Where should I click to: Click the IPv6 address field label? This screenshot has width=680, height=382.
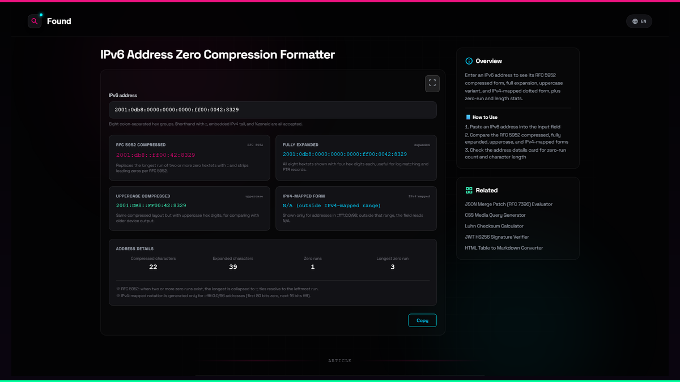click(x=123, y=95)
